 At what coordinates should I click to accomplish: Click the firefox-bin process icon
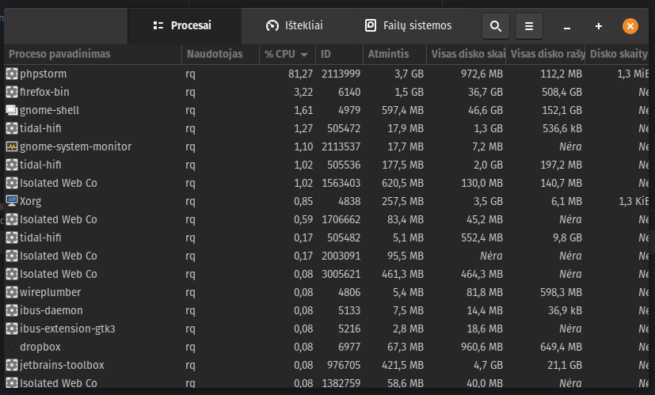(x=12, y=93)
